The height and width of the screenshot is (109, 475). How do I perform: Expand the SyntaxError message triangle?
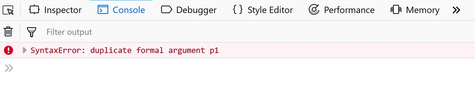pyautogui.click(x=25, y=50)
